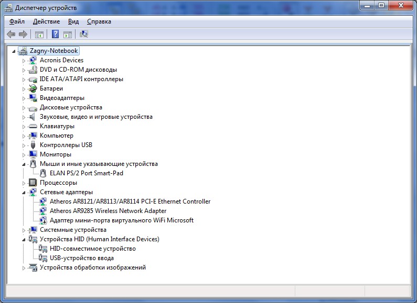Click the Forward arrow toolbar icon

click(x=23, y=34)
